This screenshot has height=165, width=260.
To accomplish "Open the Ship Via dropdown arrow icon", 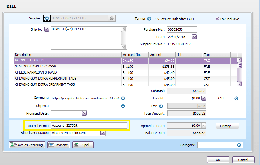I will (x=123, y=106).
